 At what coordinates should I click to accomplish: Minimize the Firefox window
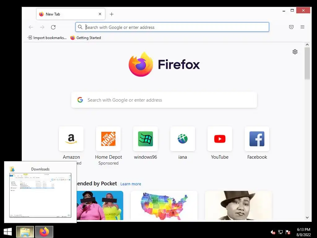(284, 11)
